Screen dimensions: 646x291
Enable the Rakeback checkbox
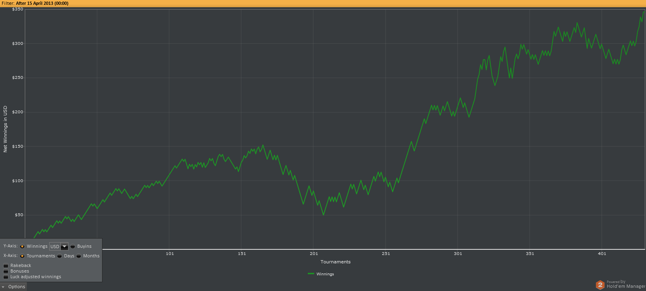coord(6,265)
